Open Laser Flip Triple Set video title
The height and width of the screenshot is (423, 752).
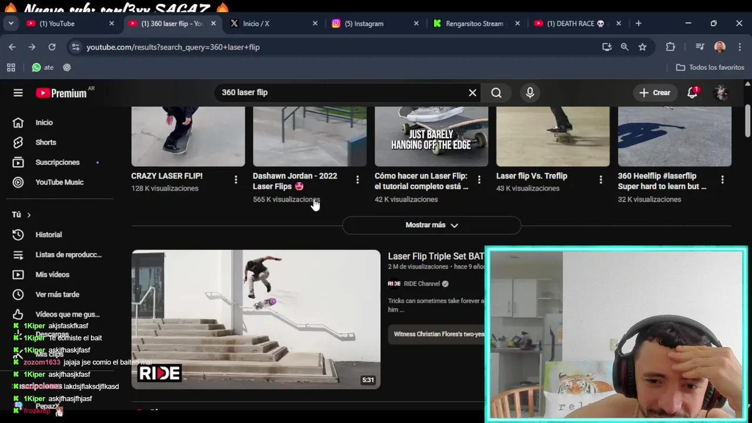(x=436, y=256)
